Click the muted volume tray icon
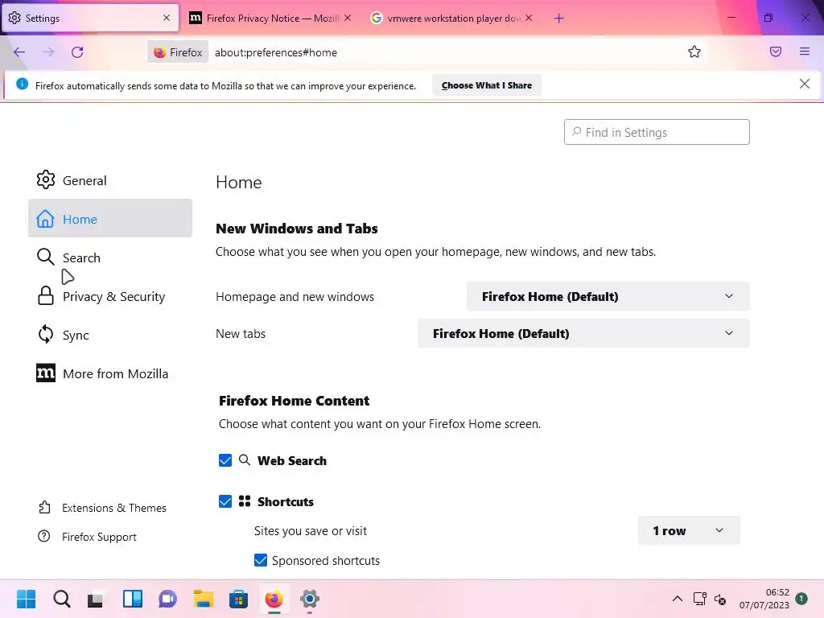The image size is (824, 618). [x=720, y=599]
